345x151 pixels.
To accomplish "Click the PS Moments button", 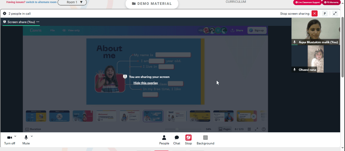I will coord(331,2).
